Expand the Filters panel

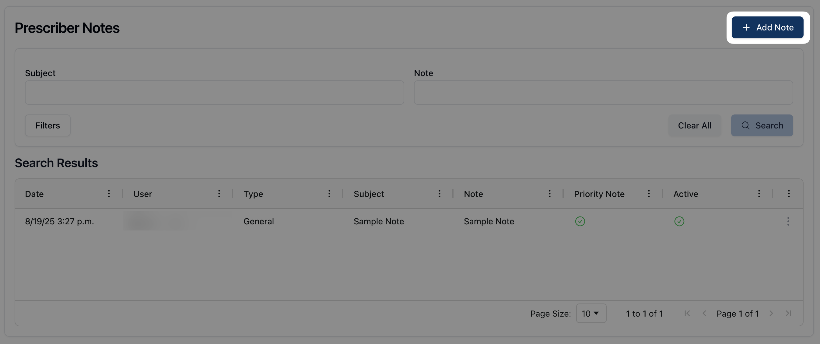(x=48, y=125)
